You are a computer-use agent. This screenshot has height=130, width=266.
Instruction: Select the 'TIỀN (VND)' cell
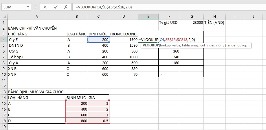214,22
